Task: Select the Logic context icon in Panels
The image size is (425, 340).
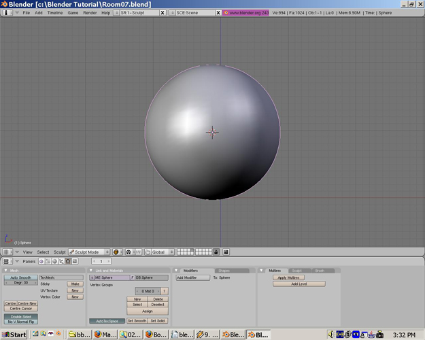Action: [x=41, y=261]
